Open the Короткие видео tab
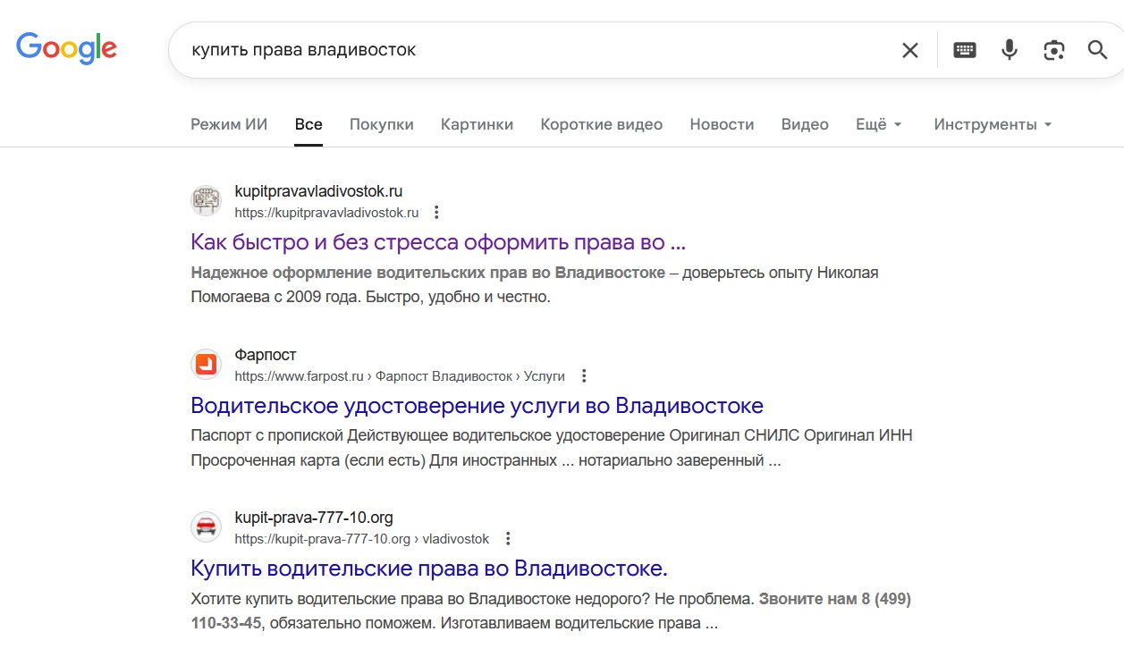The width and height of the screenshot is (1124, 657). pyautogui.click(x=601, y=124)
